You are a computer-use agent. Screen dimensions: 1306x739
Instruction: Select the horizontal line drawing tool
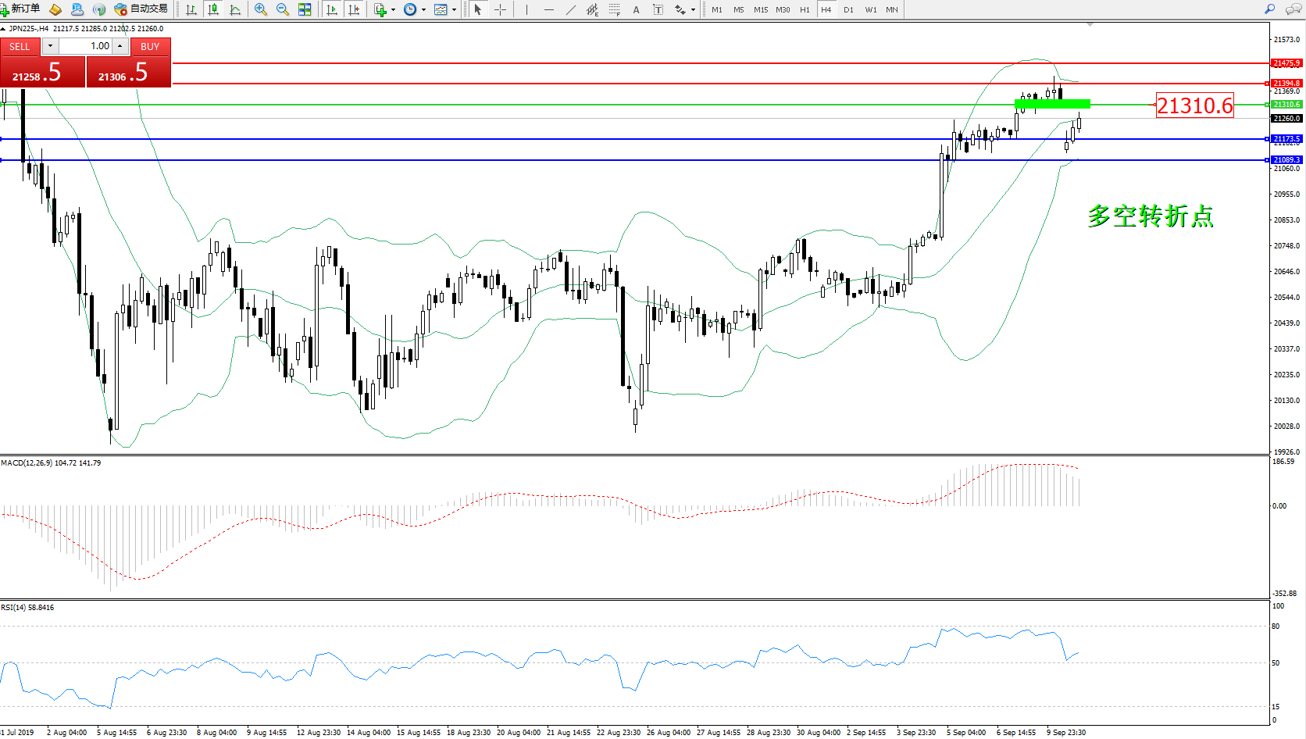(549, 9)
